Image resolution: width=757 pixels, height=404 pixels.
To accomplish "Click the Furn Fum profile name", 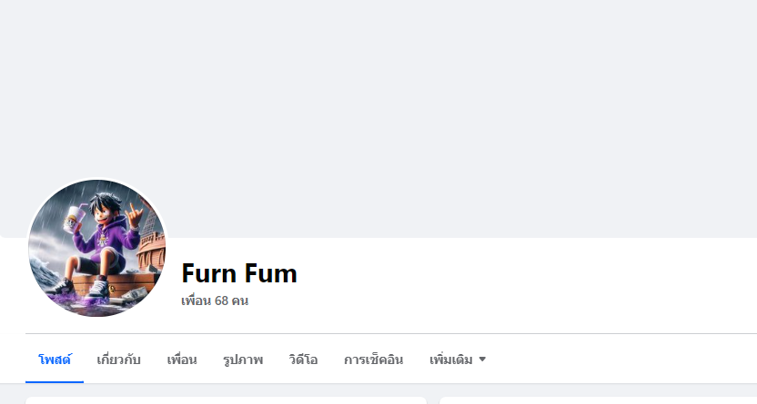I will click(239, 273).
